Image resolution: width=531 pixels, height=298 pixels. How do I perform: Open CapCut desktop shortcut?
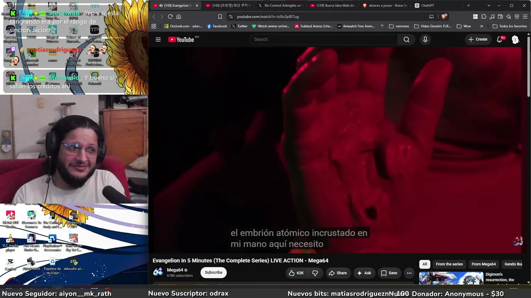click(x=10, y=264)
